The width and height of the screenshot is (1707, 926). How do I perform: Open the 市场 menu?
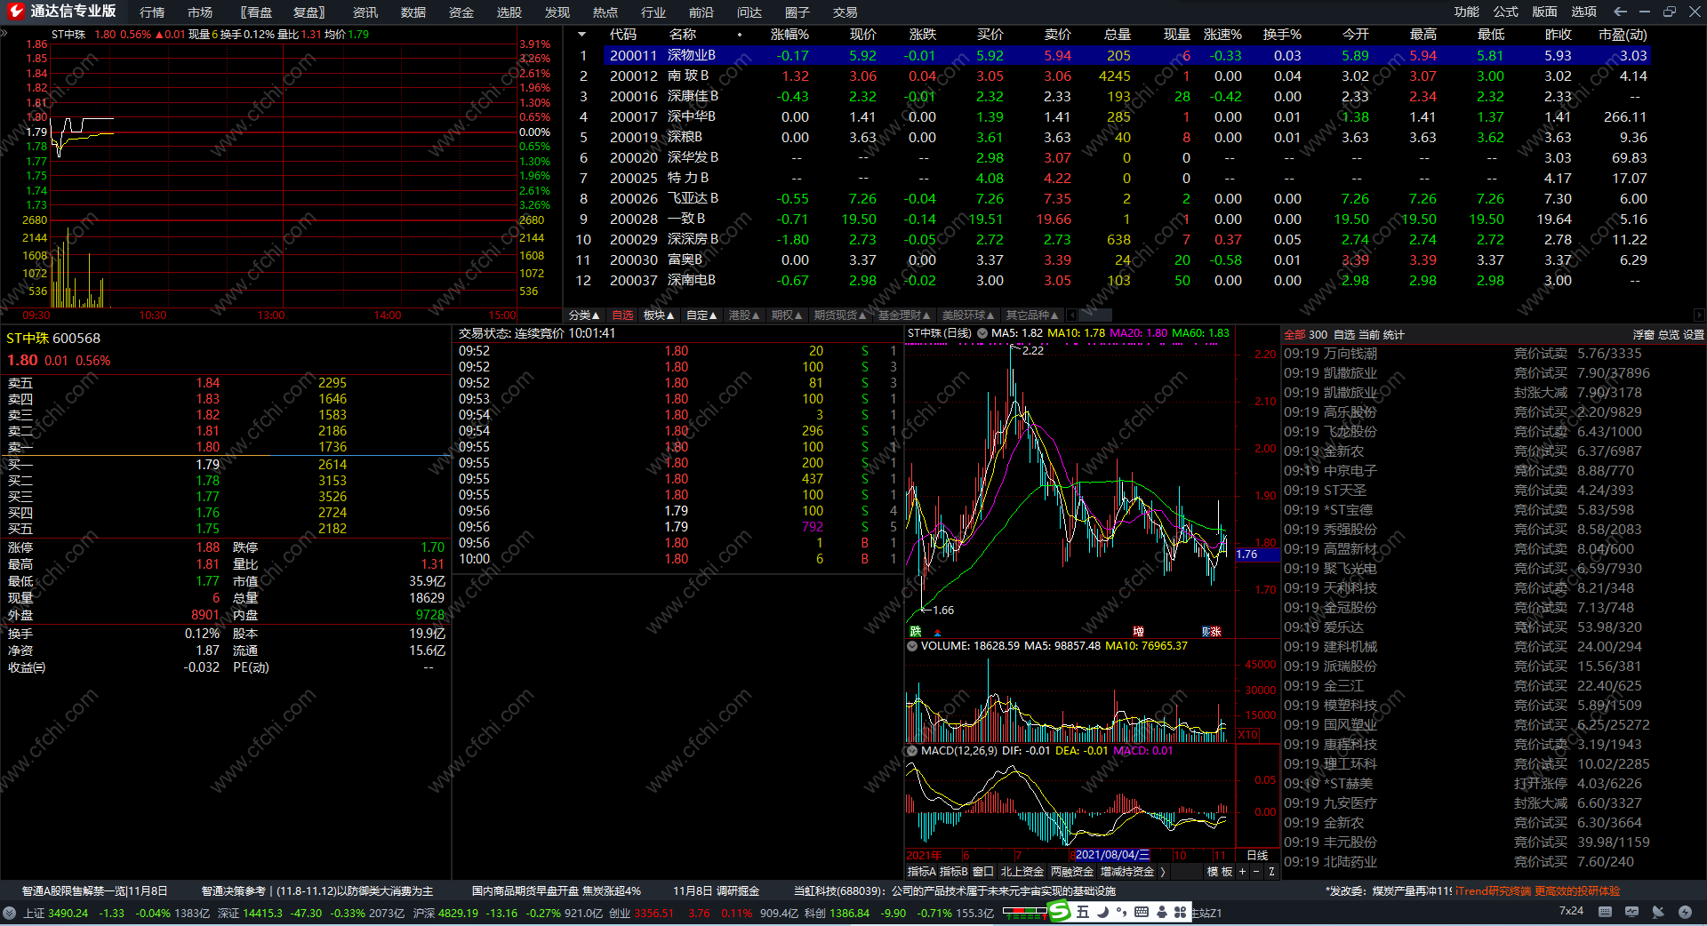coord(200,12)
